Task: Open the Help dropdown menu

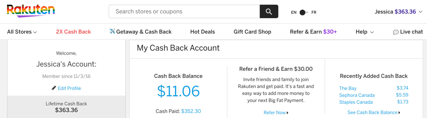Action: pyautogui.click(x=364, y=32)
